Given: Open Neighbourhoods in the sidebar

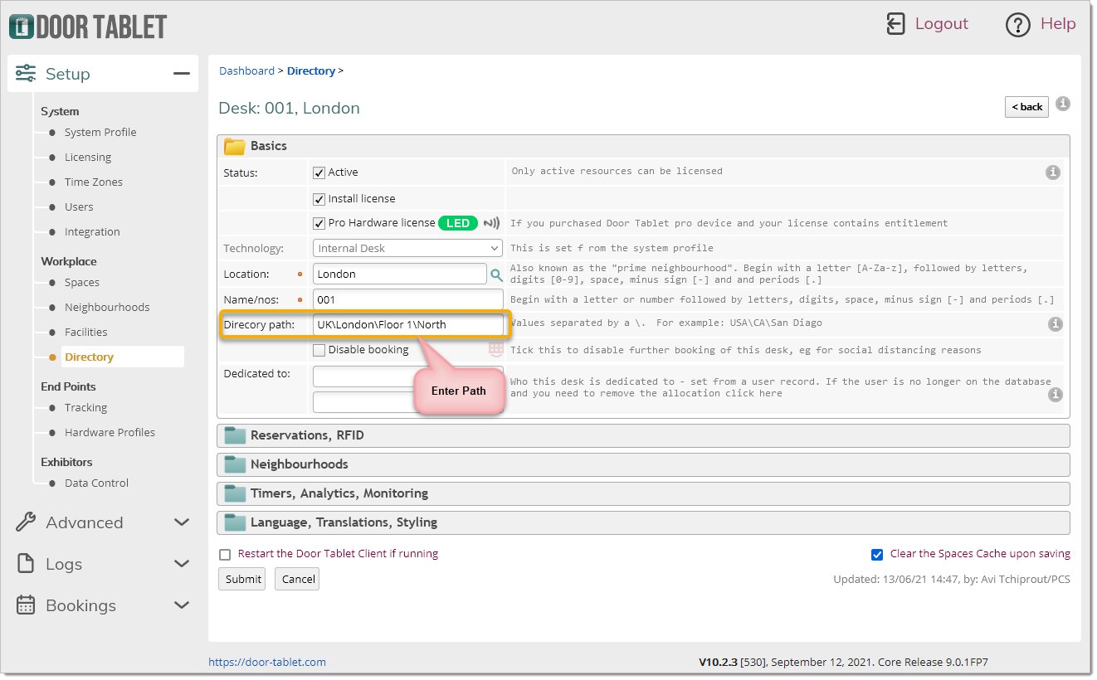Looking at the screenshot, I should click(x=107, y=308).
